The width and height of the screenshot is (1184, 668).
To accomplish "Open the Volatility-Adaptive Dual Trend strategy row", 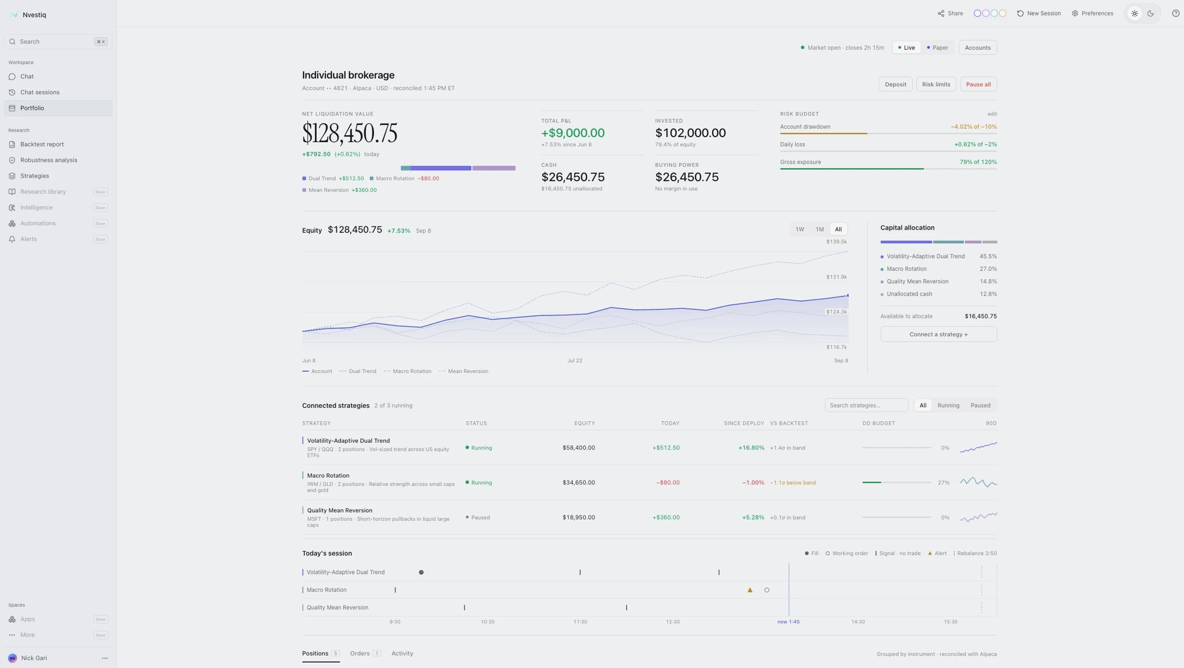I will click(x=649, y=448).
